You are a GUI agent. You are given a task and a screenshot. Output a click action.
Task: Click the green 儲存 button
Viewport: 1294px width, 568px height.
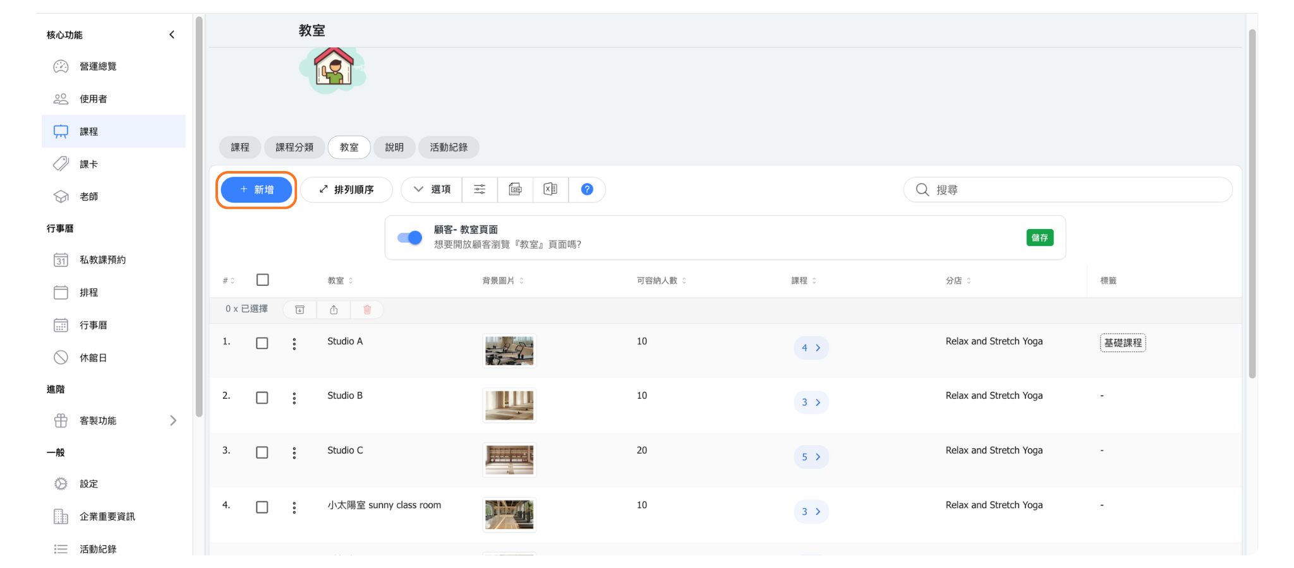(1039, 238)
